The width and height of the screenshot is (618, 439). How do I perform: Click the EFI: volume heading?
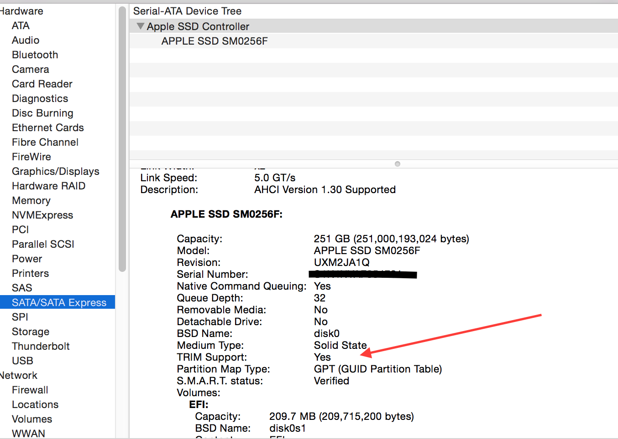[199, 404]
